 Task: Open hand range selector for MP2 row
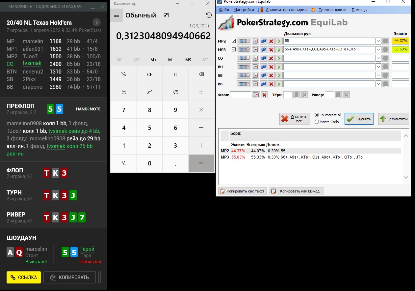[x=244, y=41]
